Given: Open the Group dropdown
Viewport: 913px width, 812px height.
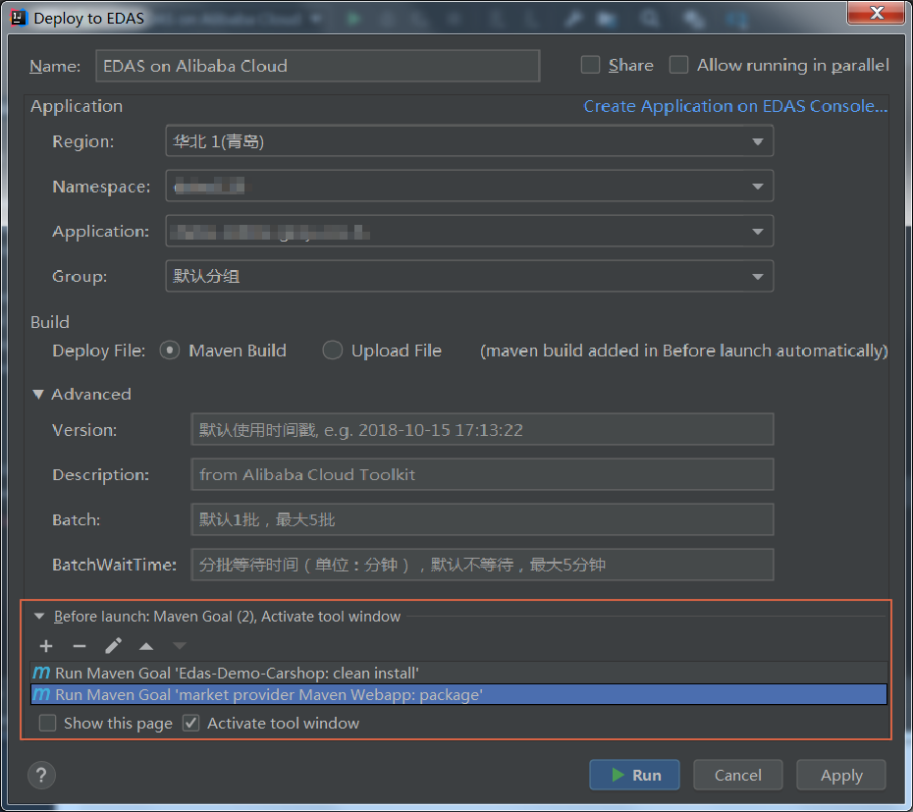Looking at the screenshot, I should (469, 276).
